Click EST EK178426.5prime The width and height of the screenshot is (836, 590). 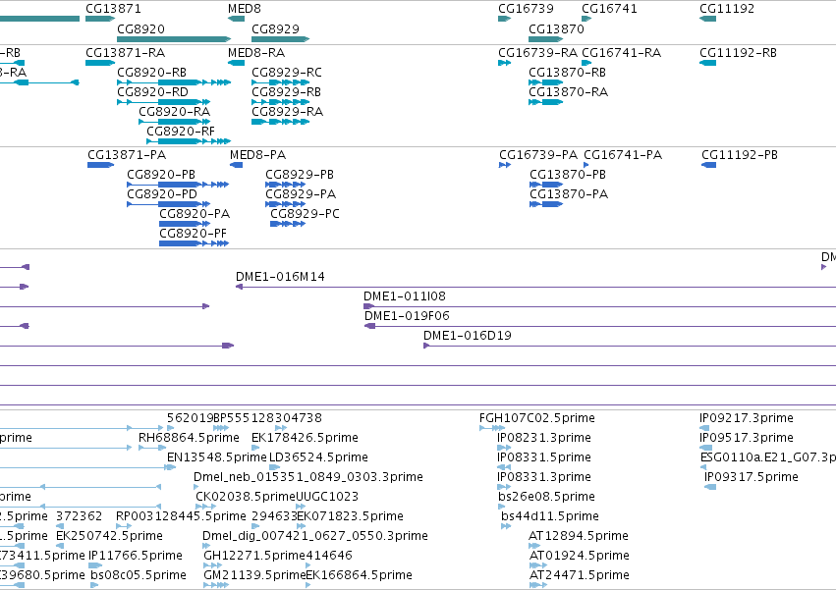pyautogui.click(x=305, y=438)
